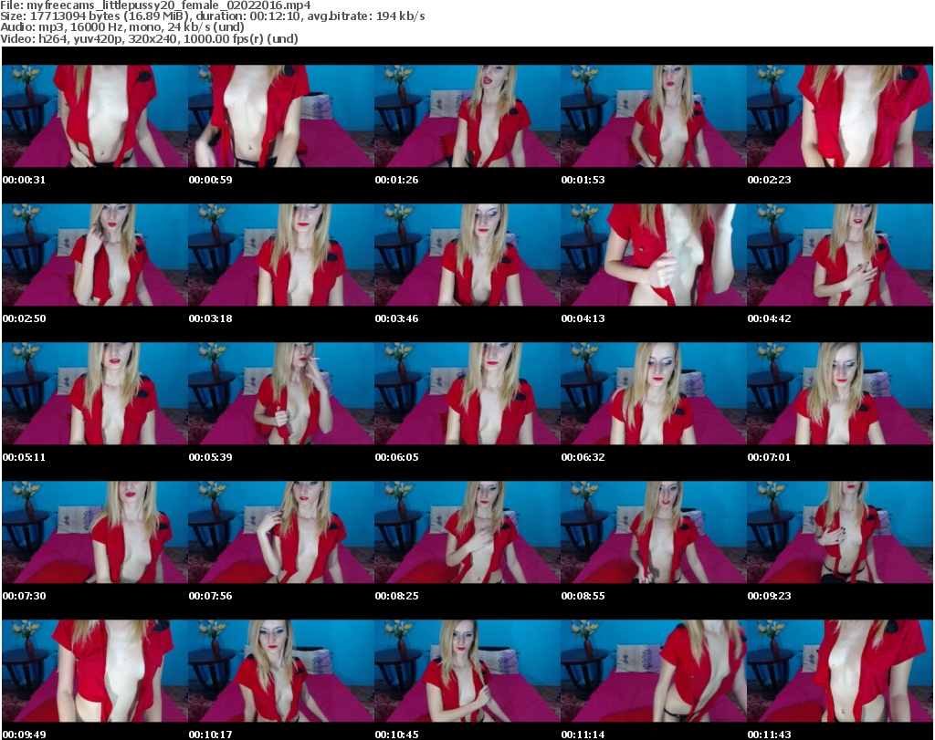Viewport: 935px width, 740px height.
Task: Click the header line starting with 'File:'
Action: (155, 5)
